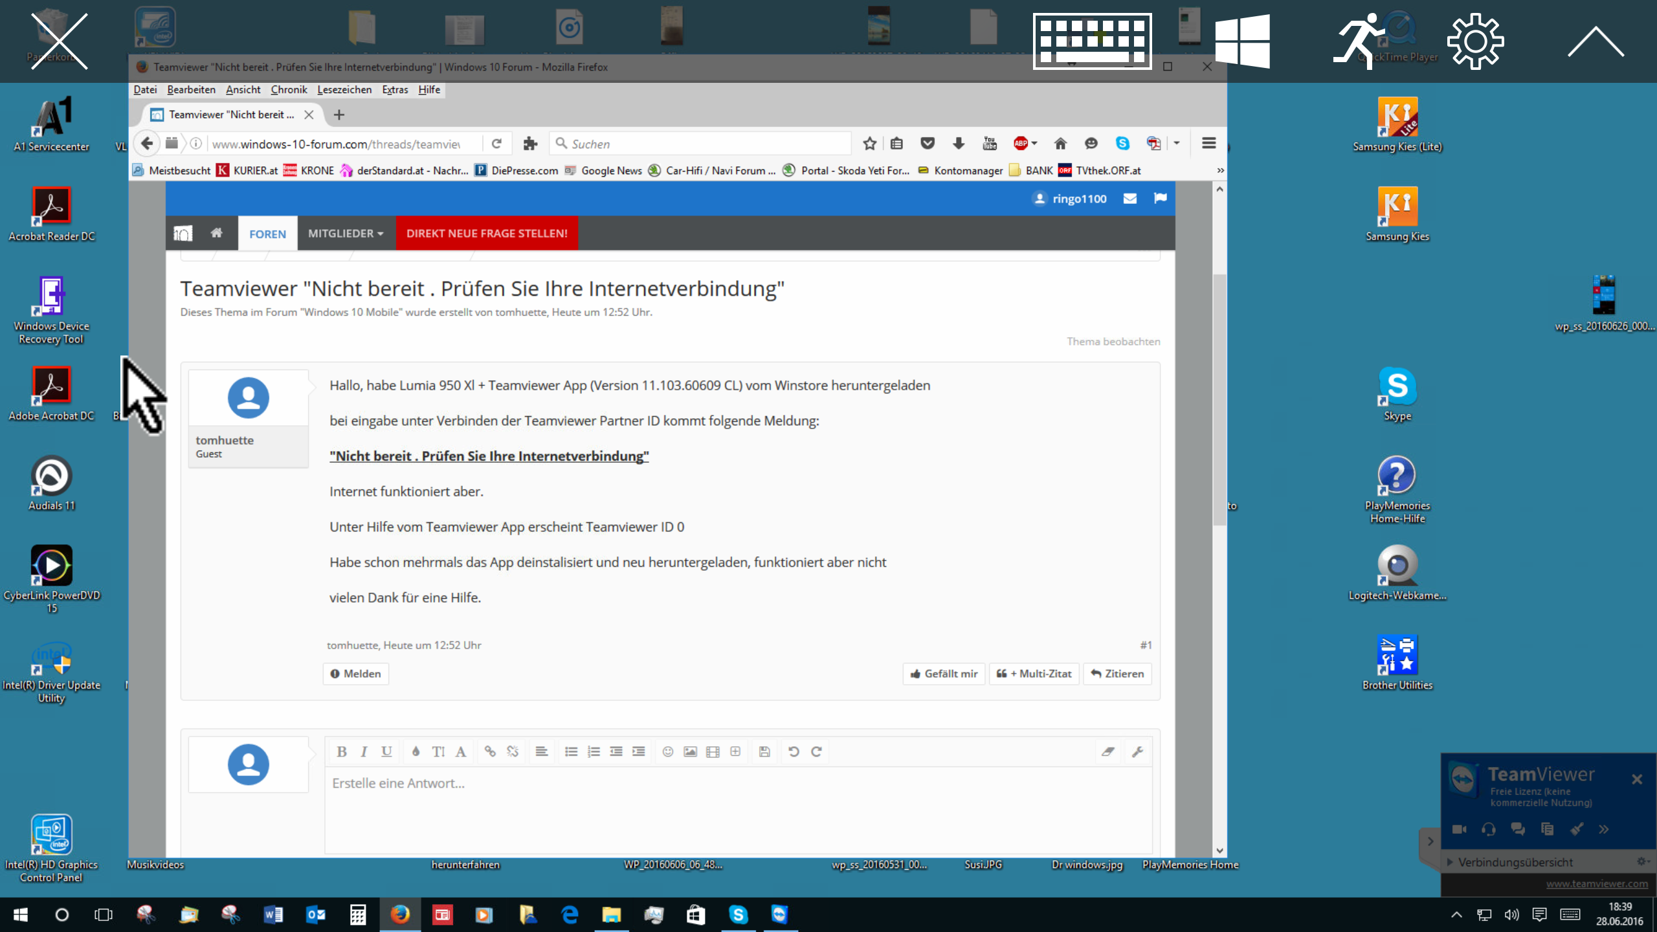Screen dimensions: 1657x932
Task: Insert a numbered list in editor
Action: (594, 751)
